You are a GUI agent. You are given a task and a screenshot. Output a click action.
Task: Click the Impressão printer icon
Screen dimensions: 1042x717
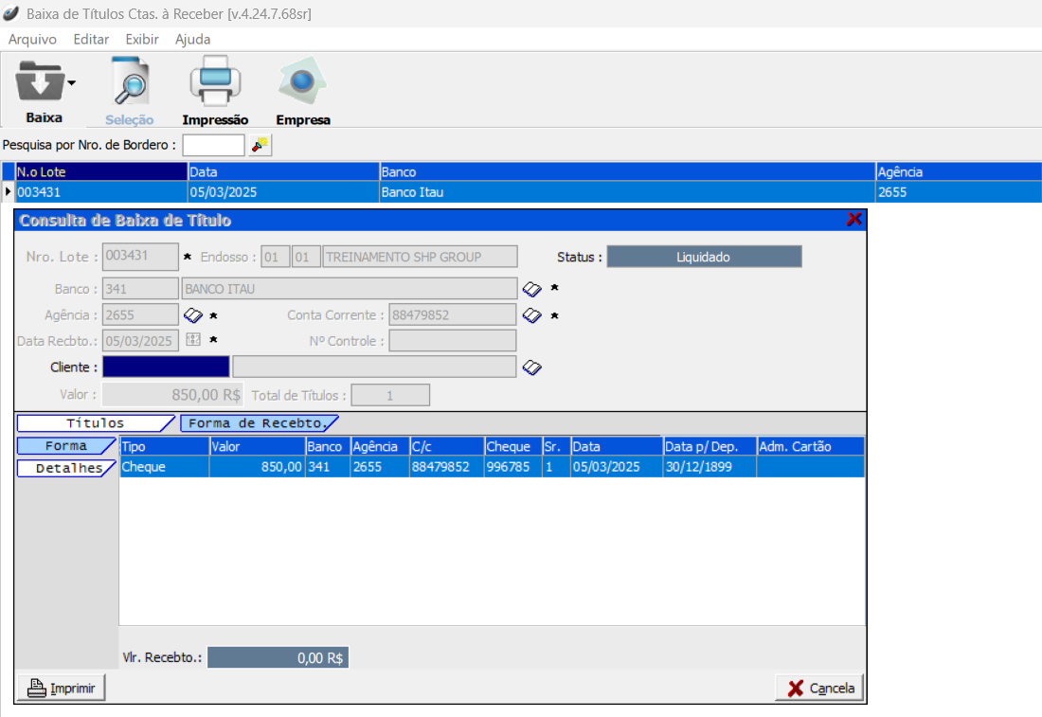215,83
